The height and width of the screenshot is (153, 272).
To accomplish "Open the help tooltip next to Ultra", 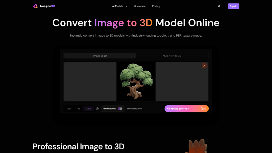I will point(97,109).
